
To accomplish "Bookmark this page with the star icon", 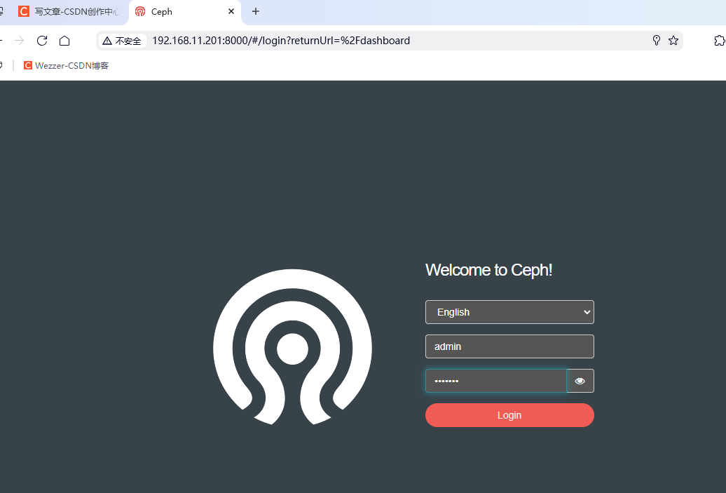I will pos(673,40).
